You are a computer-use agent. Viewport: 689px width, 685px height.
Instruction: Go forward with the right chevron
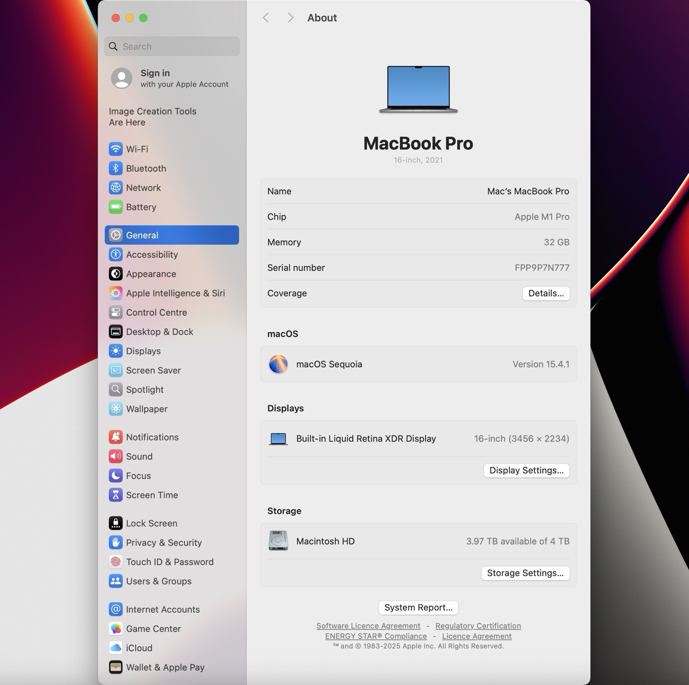pyautogui.click(x=290, y=18)
